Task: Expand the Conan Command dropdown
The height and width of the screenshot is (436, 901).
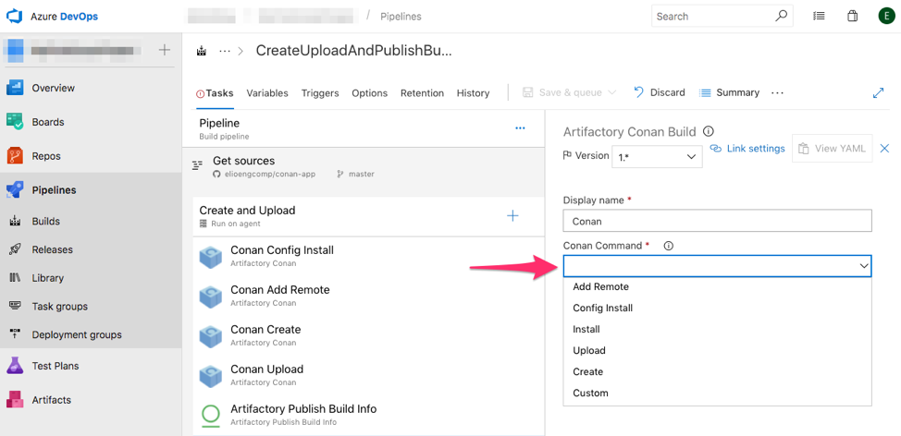Action: click(x=717, y=266)
